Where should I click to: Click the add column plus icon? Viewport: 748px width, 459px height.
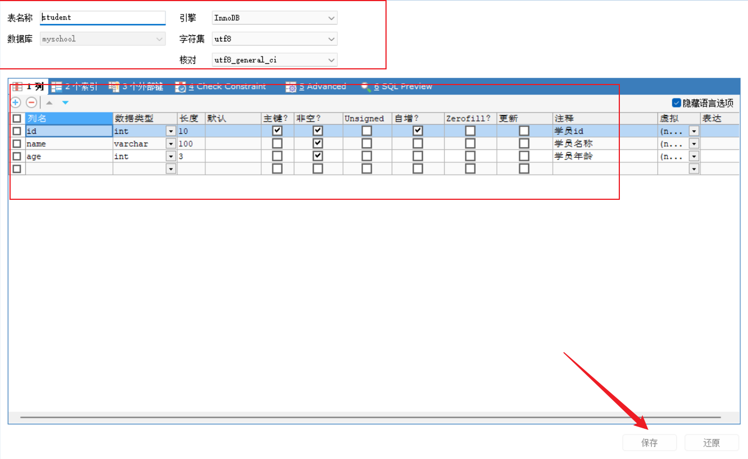pos(16,102)
